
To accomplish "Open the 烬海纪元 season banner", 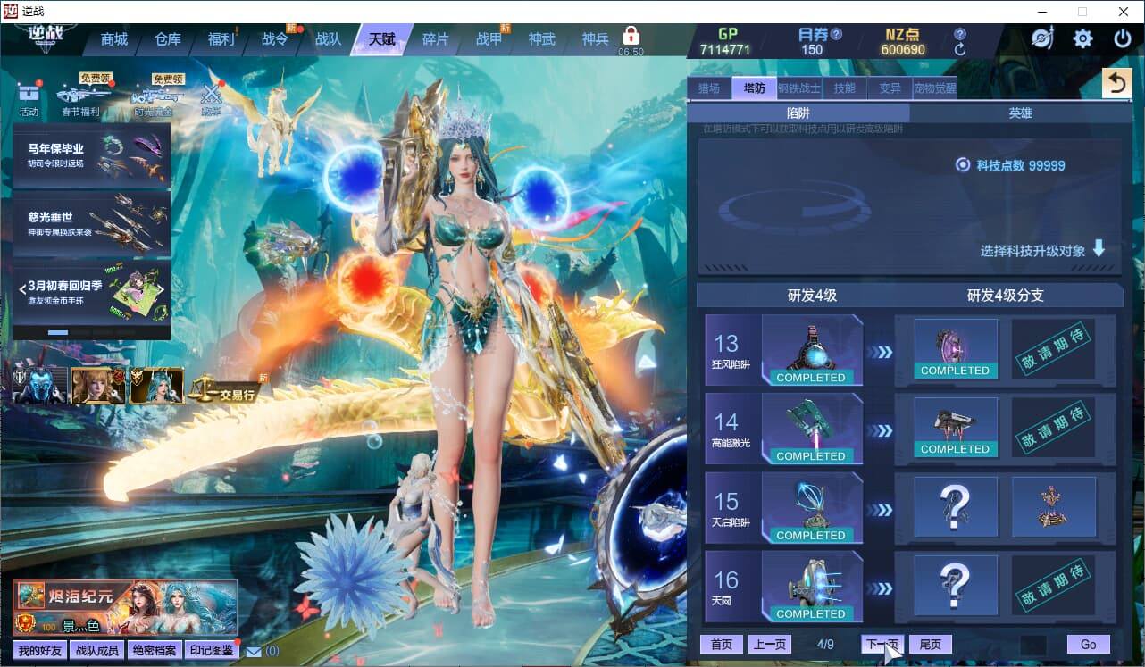I will 125,608.
